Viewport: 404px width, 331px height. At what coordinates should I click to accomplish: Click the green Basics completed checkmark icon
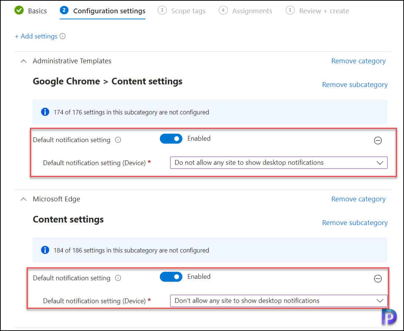(19, 10)
